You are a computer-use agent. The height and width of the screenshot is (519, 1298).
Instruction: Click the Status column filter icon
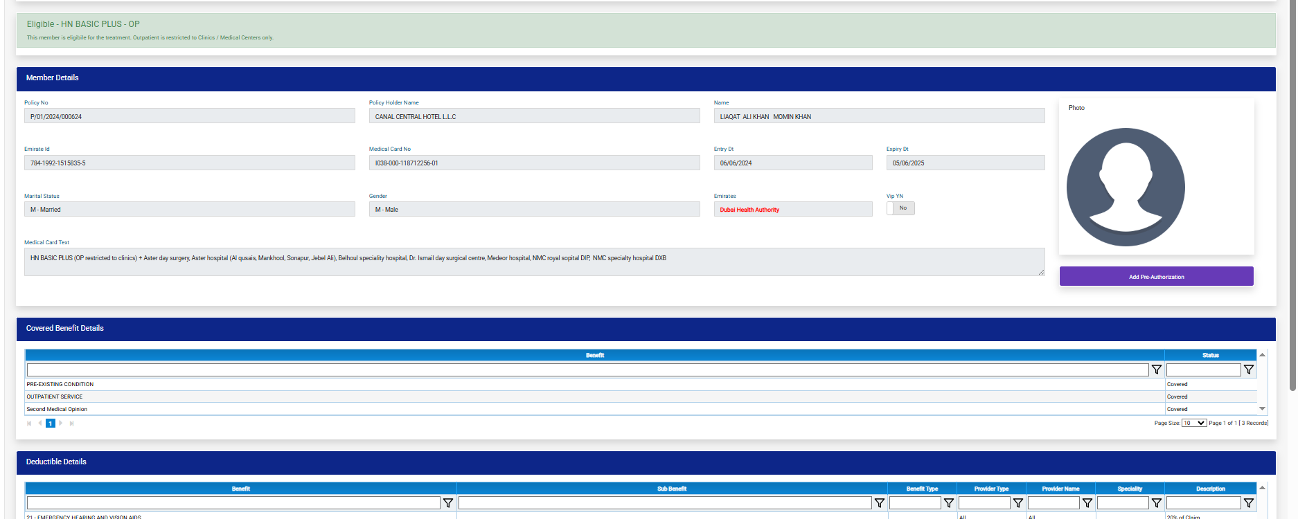point(1248,370)
